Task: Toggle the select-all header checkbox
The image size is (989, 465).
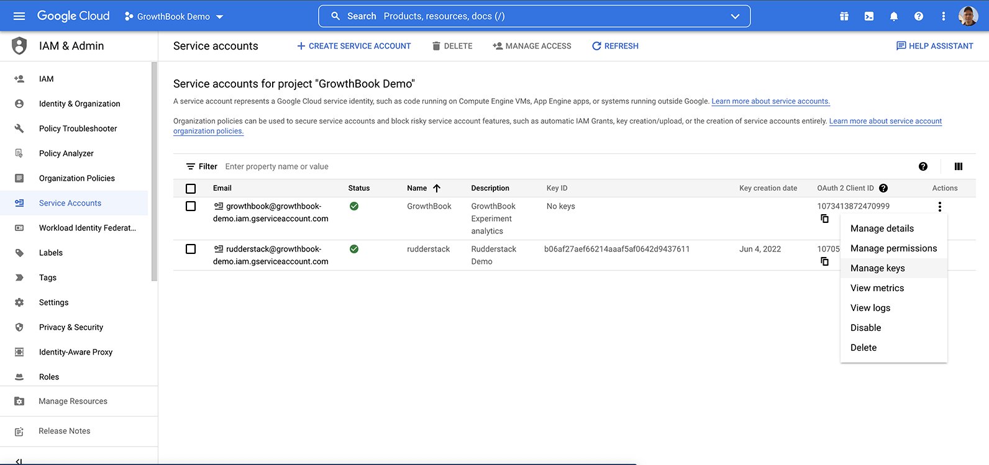Action: tap(191, 189)
